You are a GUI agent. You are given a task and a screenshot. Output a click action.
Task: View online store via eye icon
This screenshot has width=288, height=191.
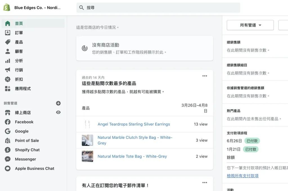pos(58,112)
